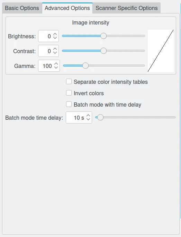Increase batch time delay with up arrow

click(x=88, y=116)
